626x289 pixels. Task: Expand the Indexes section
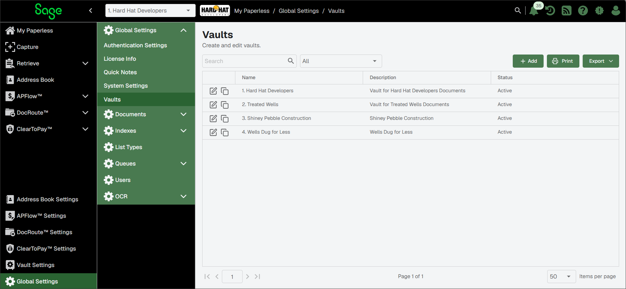pyautogui.click(x=183, y=131)
